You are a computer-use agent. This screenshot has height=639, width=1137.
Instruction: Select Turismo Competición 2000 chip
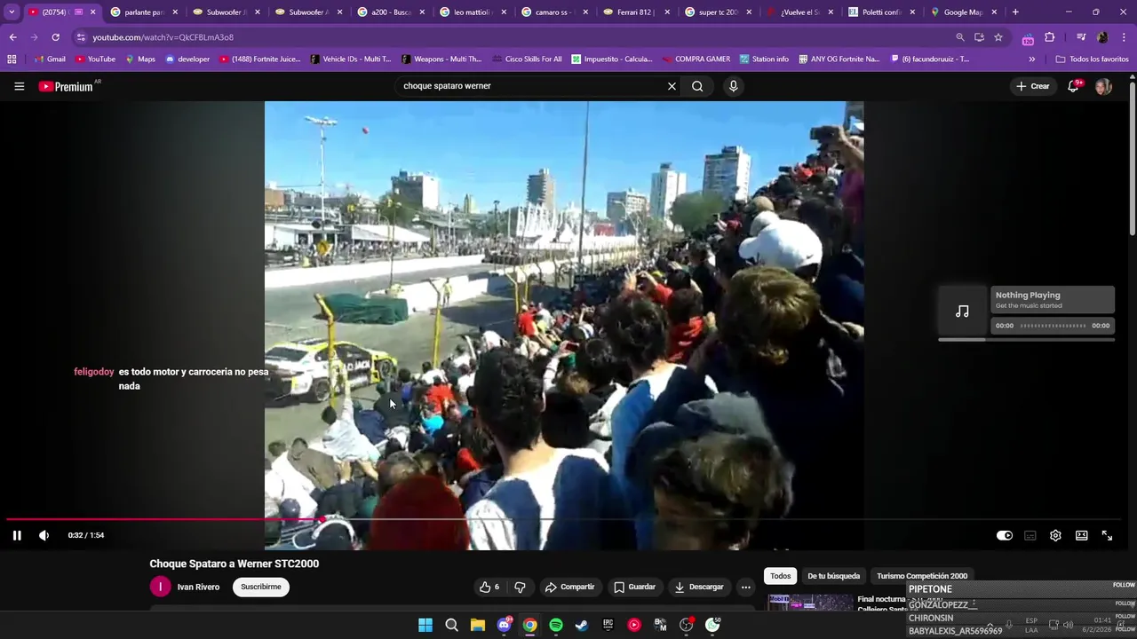tap(922, 576)
